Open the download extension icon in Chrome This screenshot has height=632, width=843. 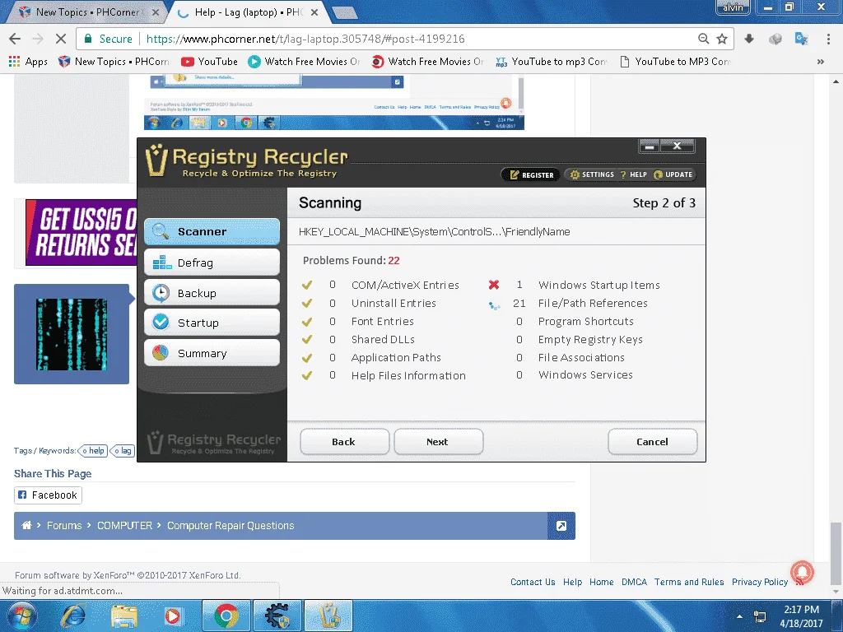pyautogui.click(x=749, y=39)
